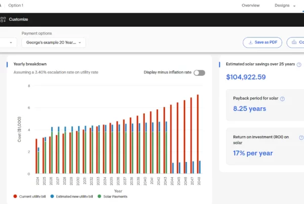Image resolution: width=304 pixels, height=204 pixels.
Task: Go to the Overview tab
Action: 251,6
